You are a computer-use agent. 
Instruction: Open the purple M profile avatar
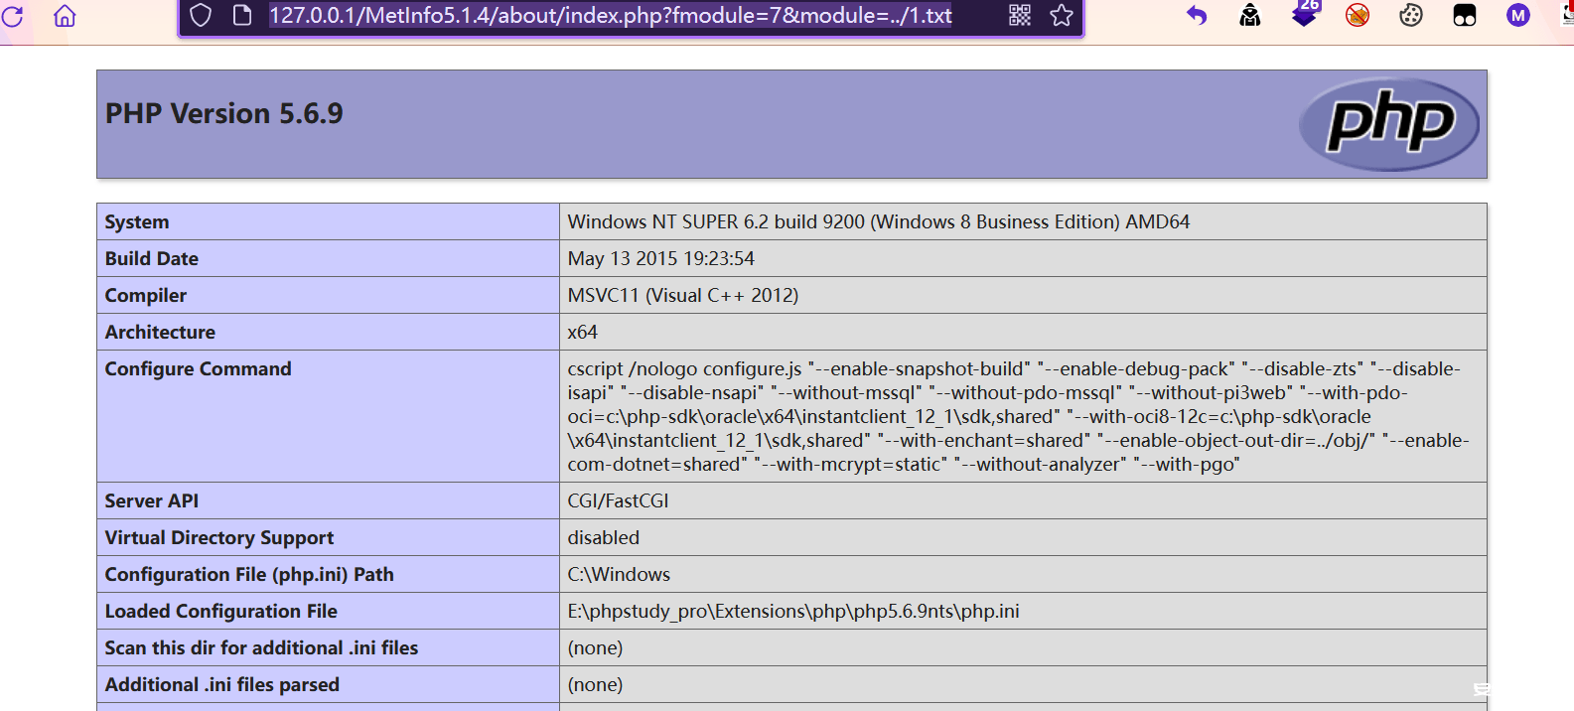pyautogui.click(x=1517, y=15)
